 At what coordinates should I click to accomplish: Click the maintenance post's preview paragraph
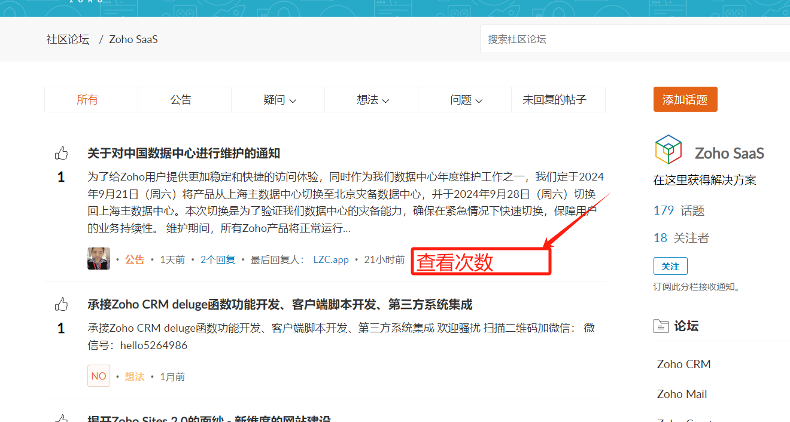pyautogui.click(x=346, y=203)
